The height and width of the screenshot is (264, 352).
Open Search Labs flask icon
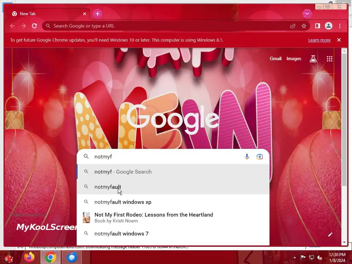[x=313, y=58]
